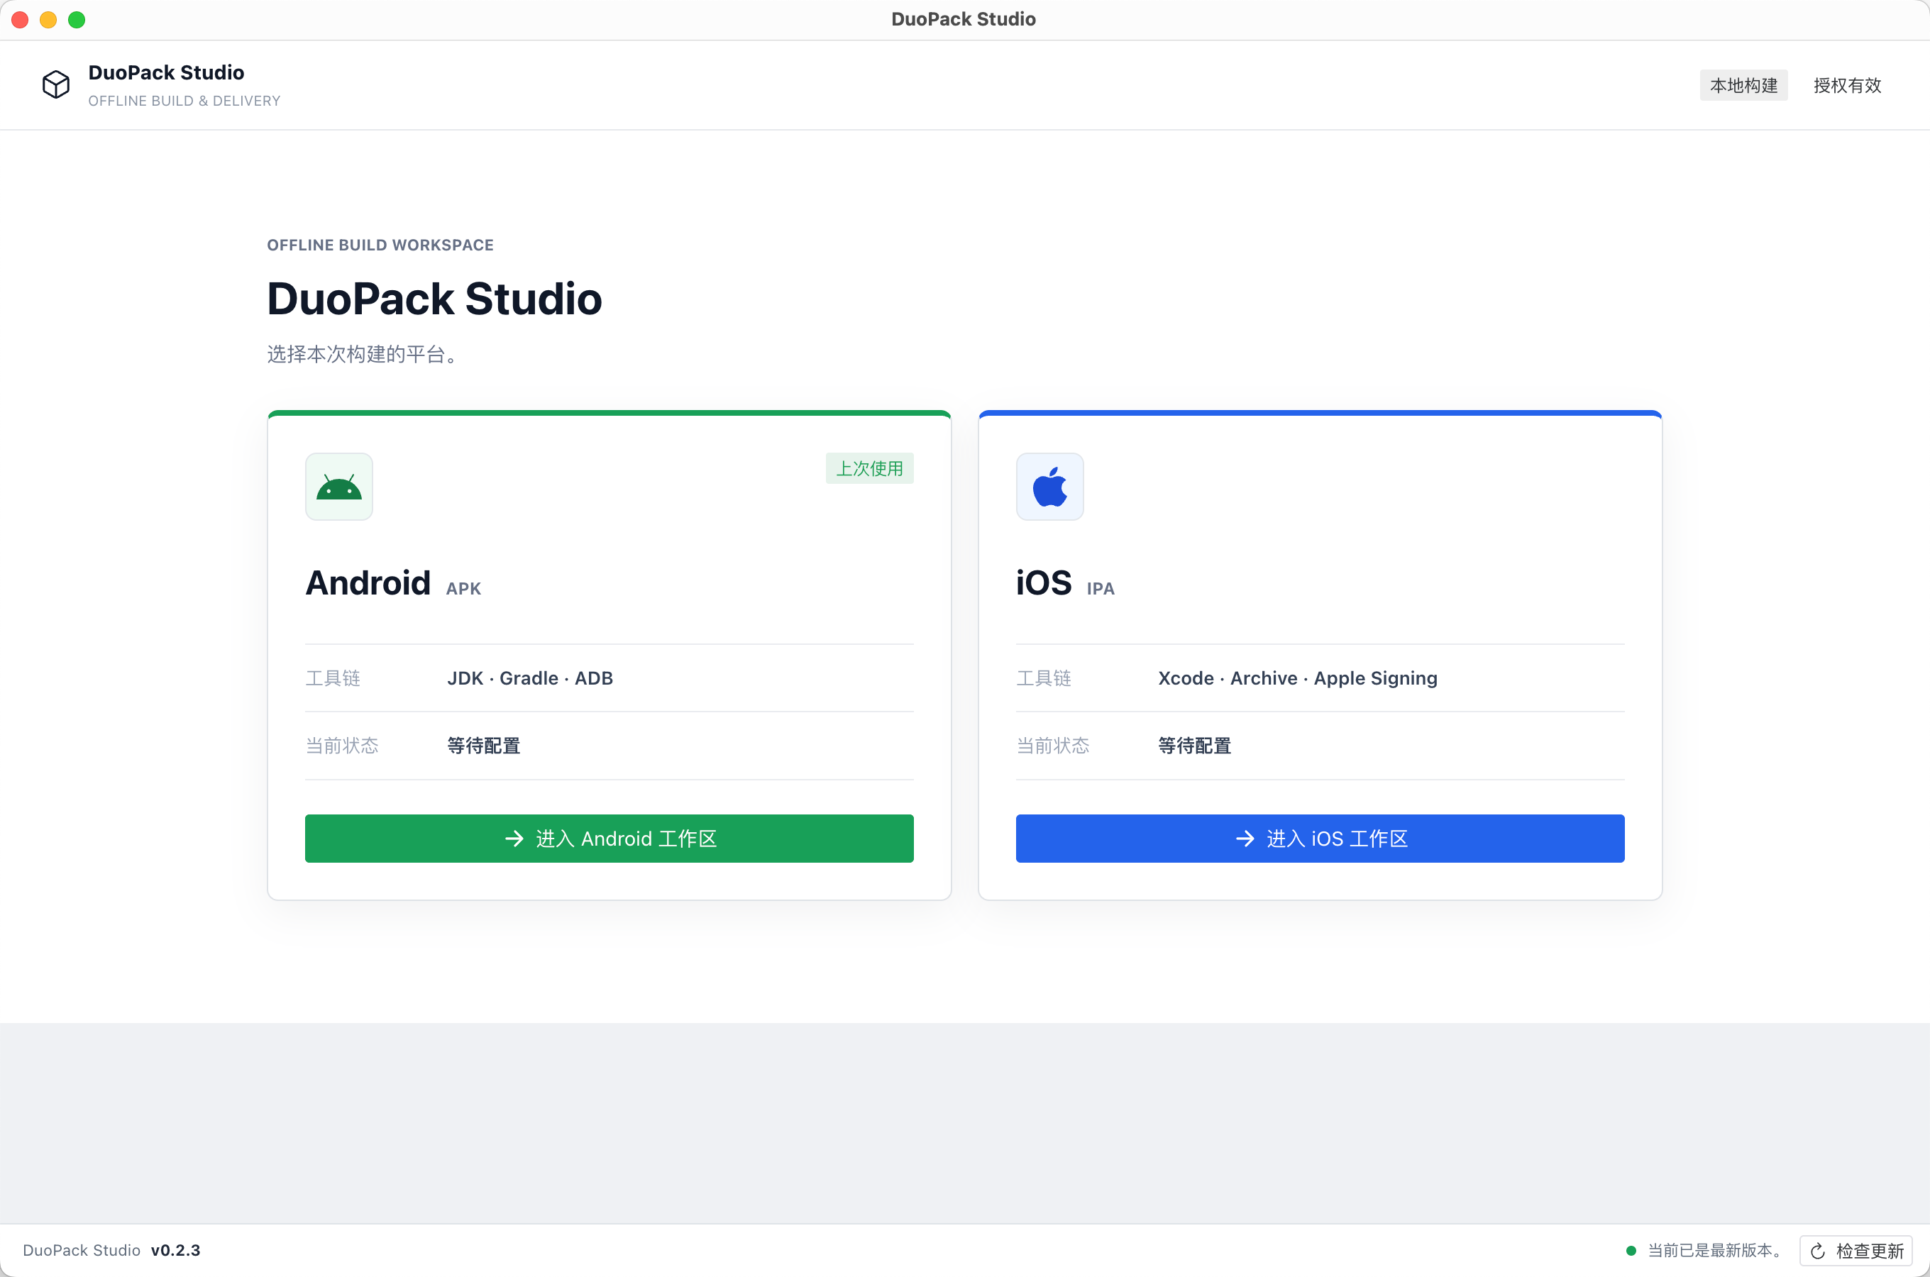Open the Android workspace via 进入 Android 工作区

pyautogui.click(x=609, y=839)
